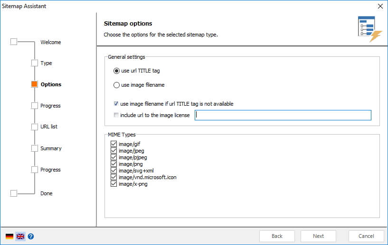Toggle the image/x-png checkbox
Screen dimensions: 388x245
(x=114, y=184)
